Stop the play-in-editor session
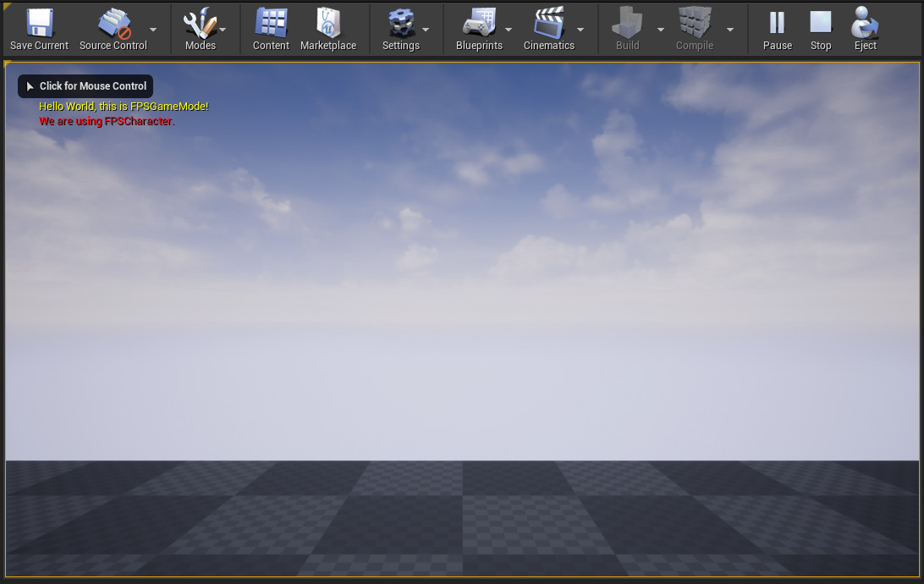The width and height of the screenshot is (924, 584). pyautogui.click(x=821, y=24)
